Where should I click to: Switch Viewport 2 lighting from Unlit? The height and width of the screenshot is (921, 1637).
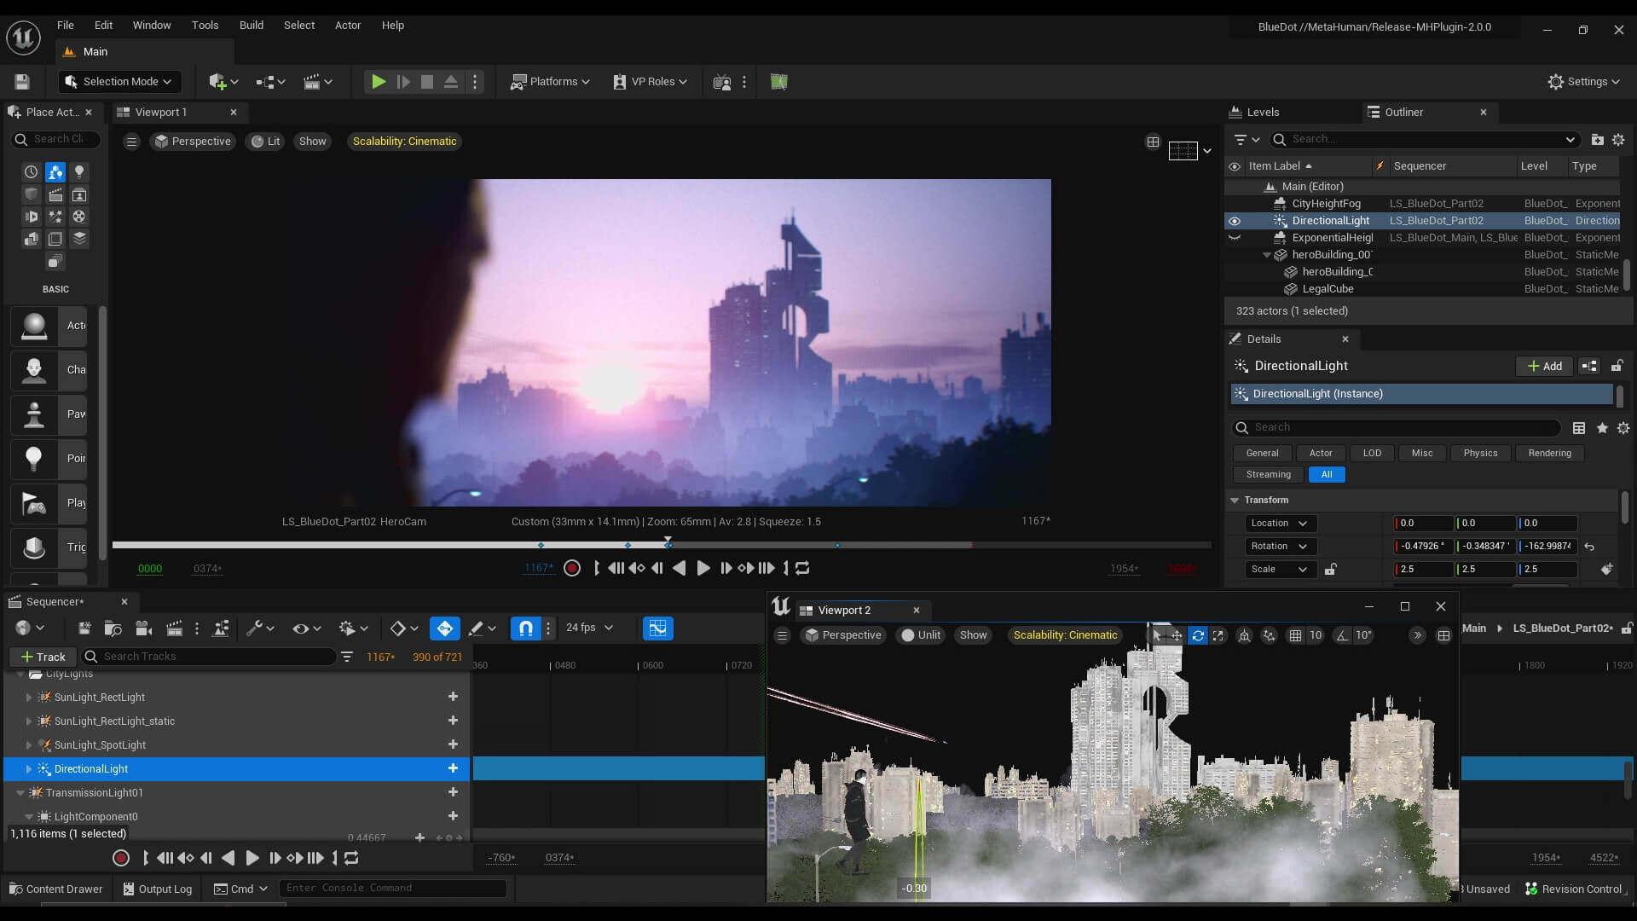921,634
